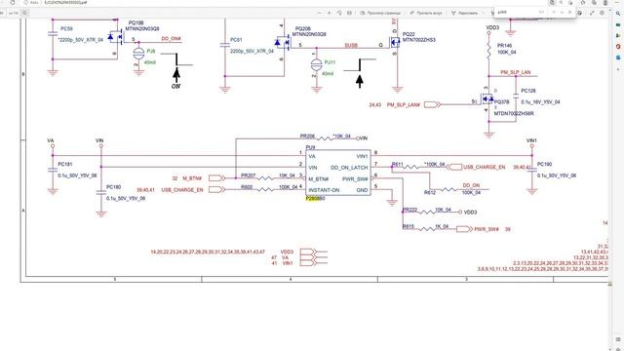Add a sidebar app with plus icon
The height and width of the screenshot is (351, 624).
(x=618, y=69)
